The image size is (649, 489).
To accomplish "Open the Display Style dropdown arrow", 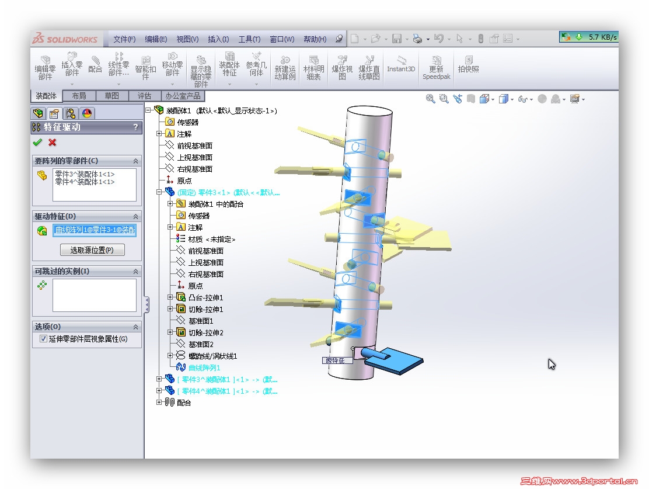I will (512, 99).
